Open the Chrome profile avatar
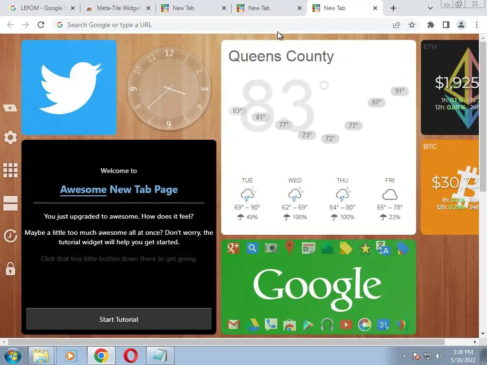The height and width of the screenshot is (365, 487). pos(461,25)
